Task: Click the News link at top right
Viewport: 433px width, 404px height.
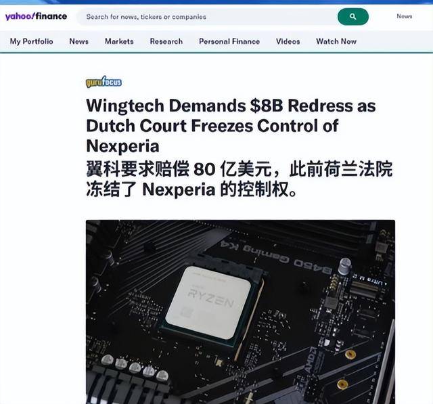Action: 405,16
